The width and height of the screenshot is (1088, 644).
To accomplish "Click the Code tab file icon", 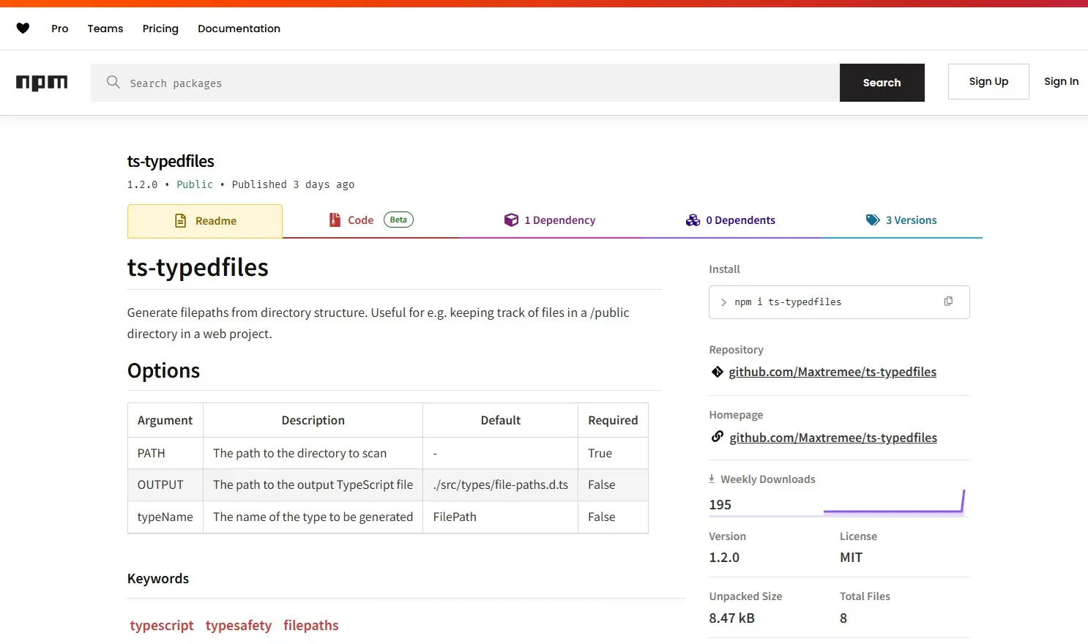I will (x=335, y=220).
